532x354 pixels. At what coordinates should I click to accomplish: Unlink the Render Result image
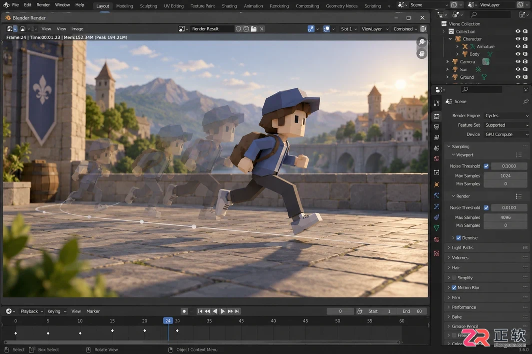(262, 29)
